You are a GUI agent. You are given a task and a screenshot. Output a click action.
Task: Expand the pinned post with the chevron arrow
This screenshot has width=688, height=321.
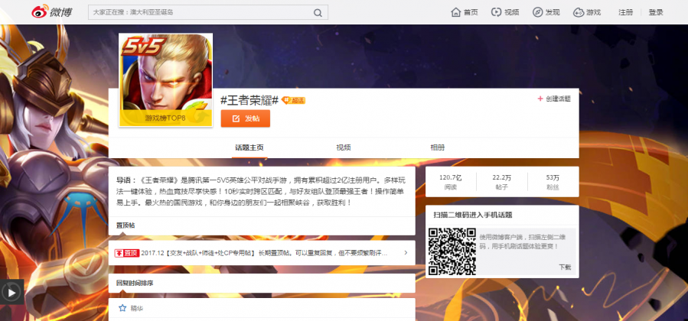pos(405,253)
